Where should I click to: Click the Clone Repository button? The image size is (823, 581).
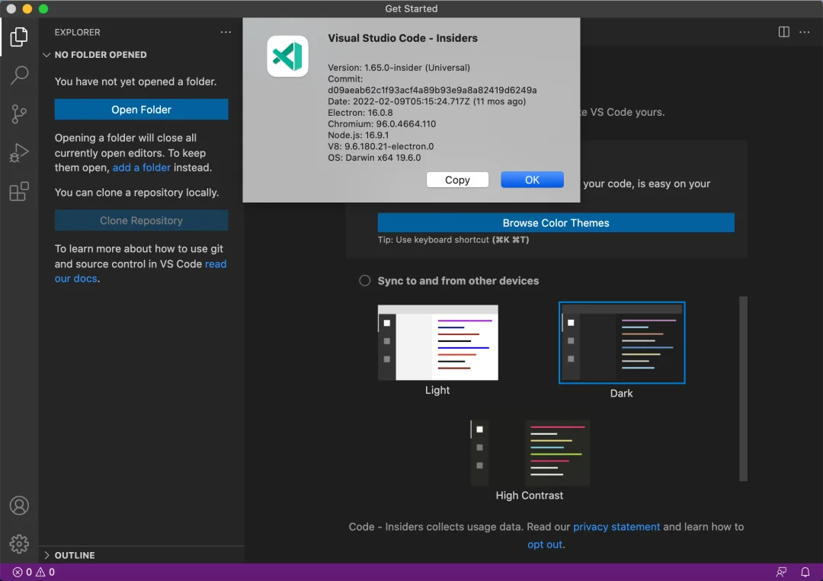(x=141, y=221)
